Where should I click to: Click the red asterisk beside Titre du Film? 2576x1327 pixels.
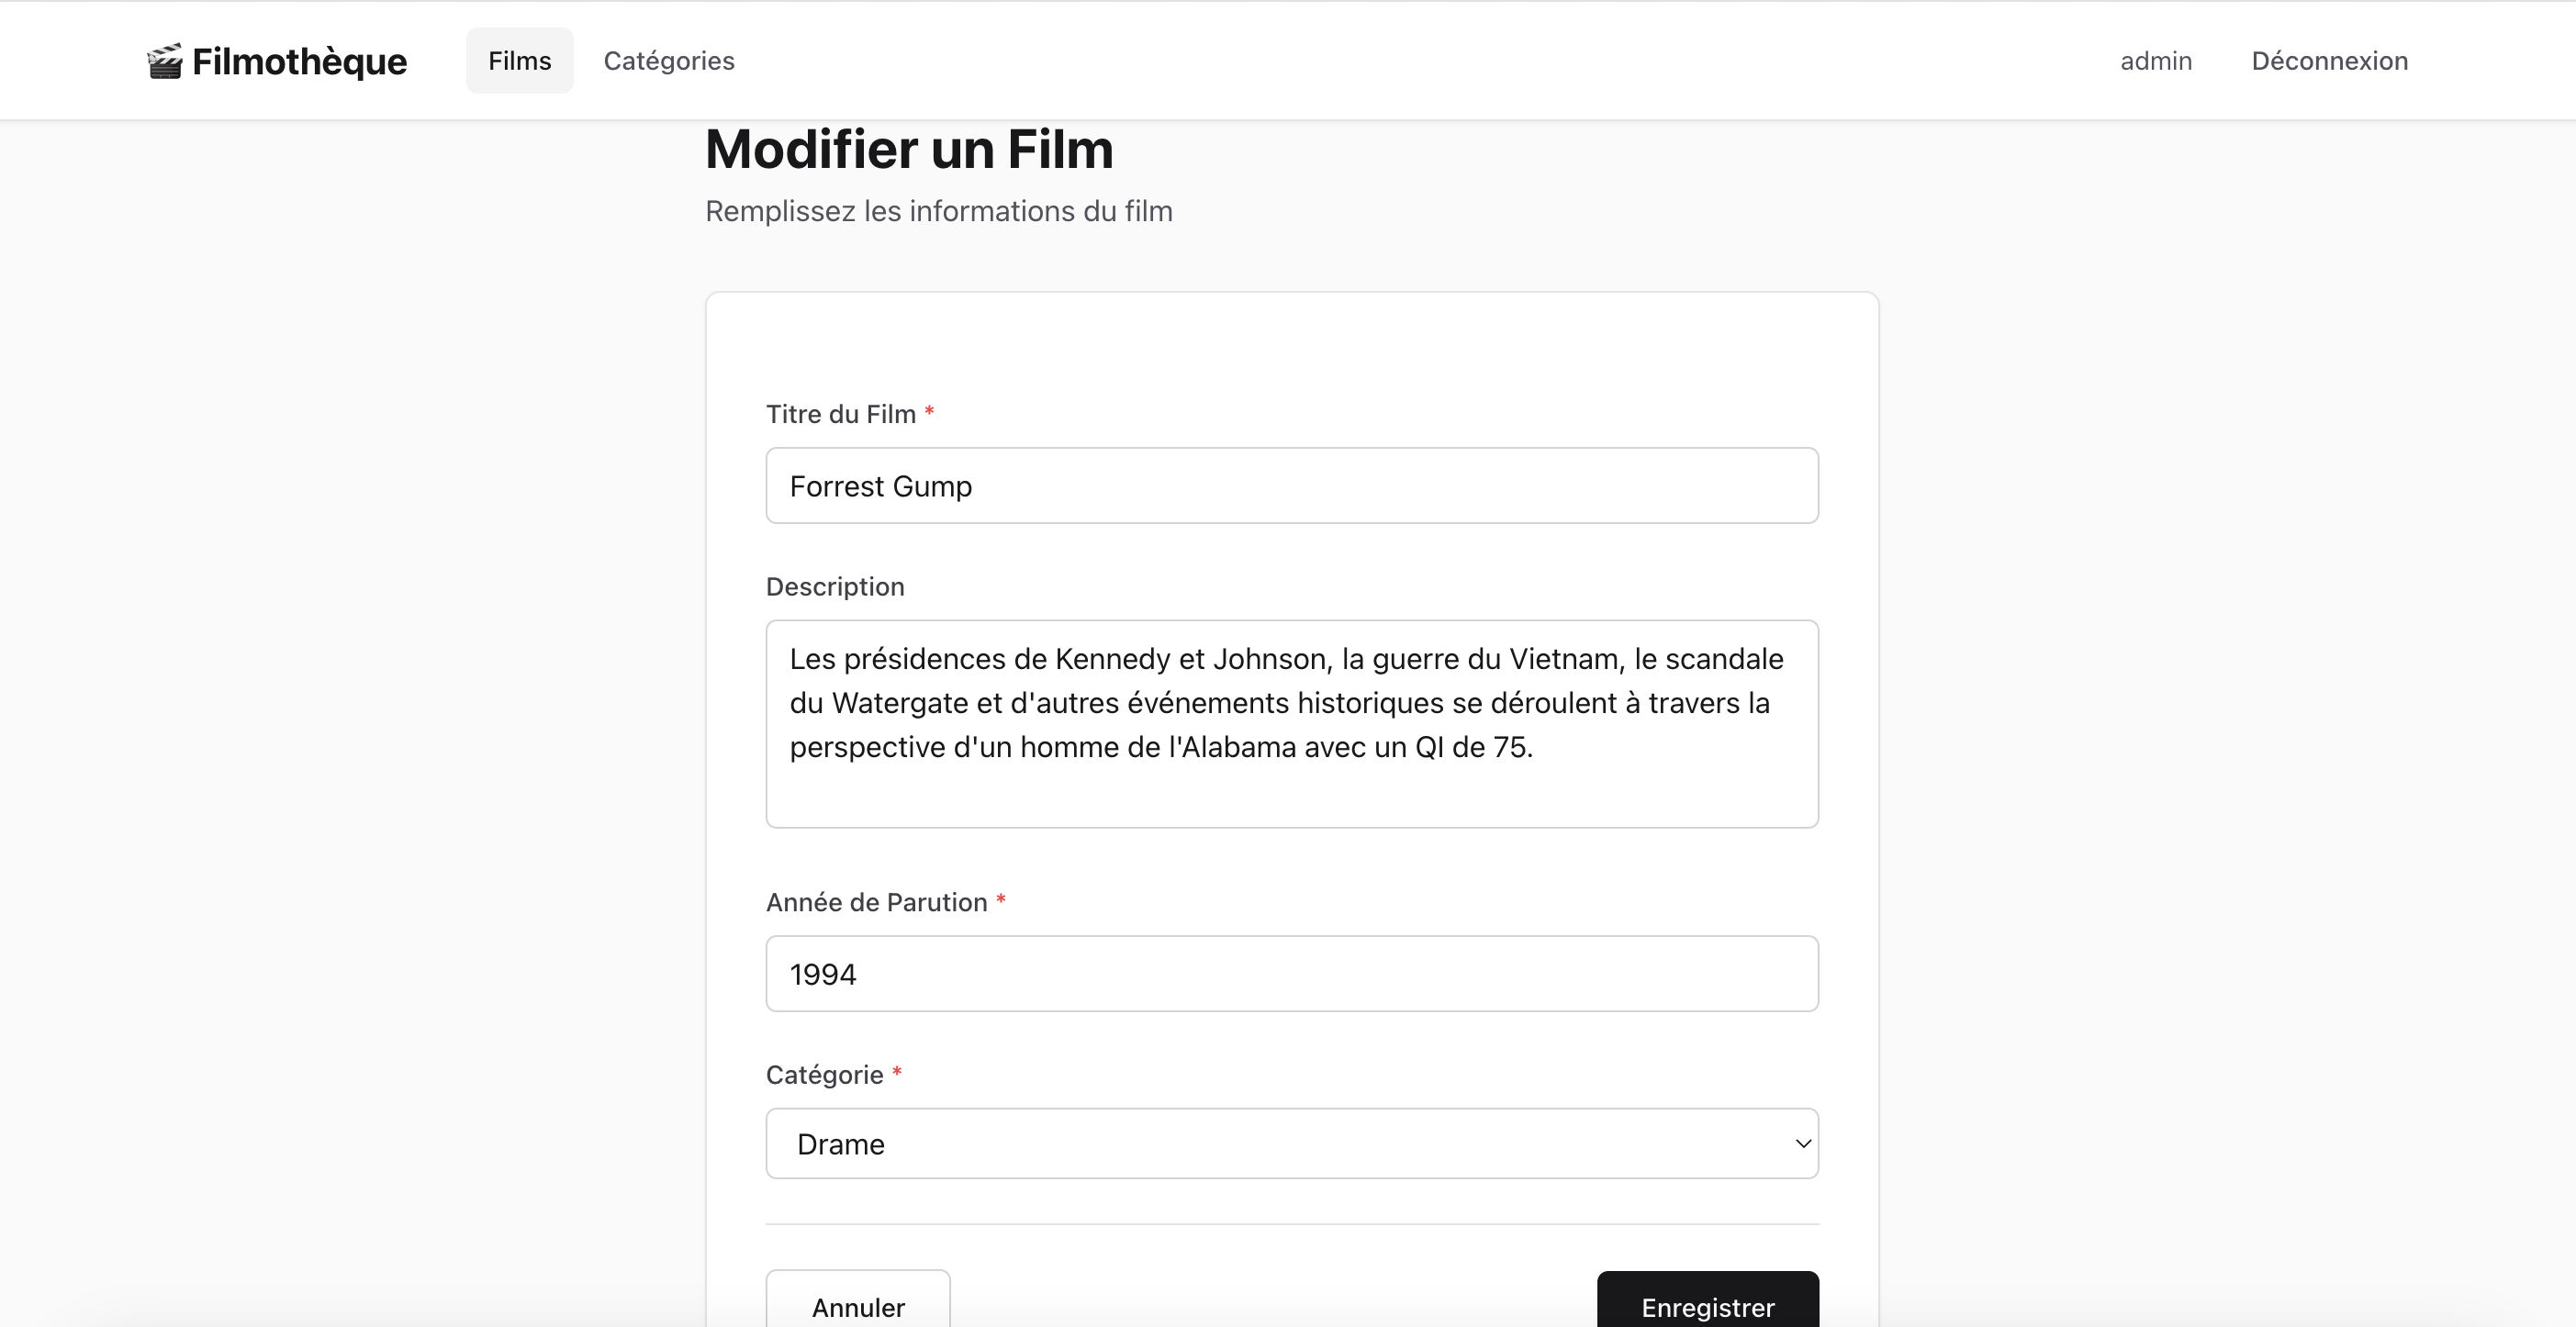(x=929, y=412)
